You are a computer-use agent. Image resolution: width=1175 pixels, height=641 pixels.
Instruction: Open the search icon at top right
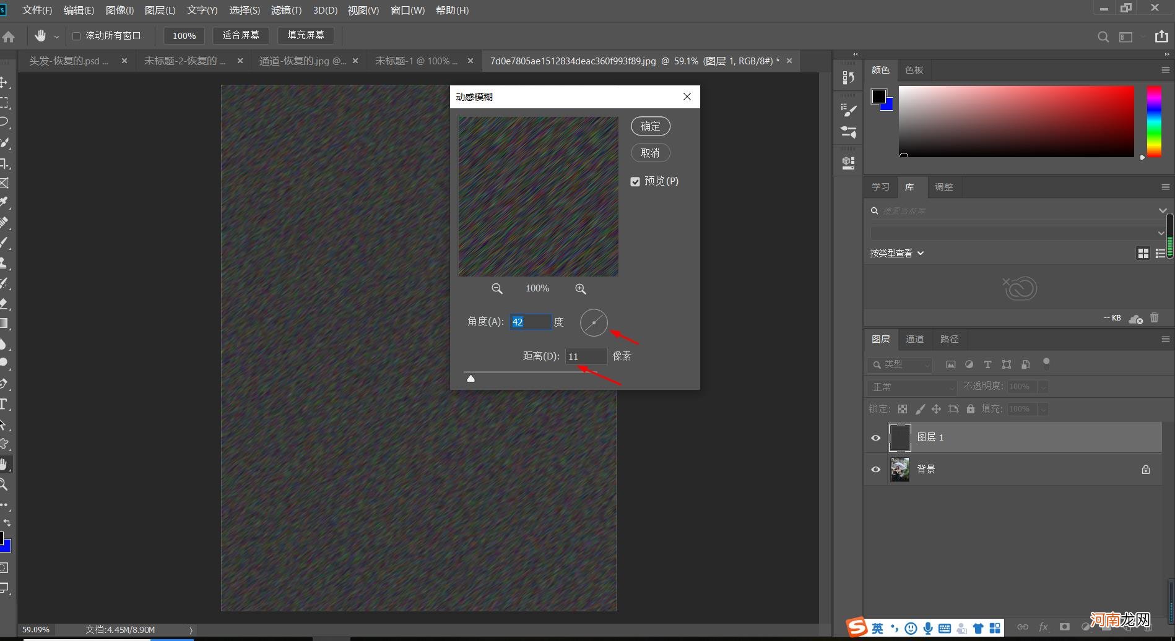pos(1103,37)
